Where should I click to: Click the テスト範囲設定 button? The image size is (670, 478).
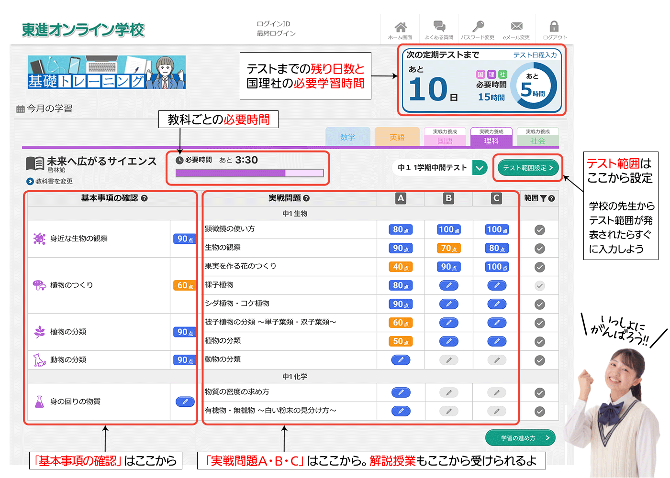[x=528, y=168]
